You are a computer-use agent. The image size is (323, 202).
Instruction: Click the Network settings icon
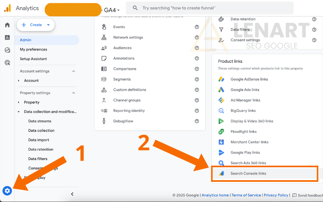pos(104,37)
